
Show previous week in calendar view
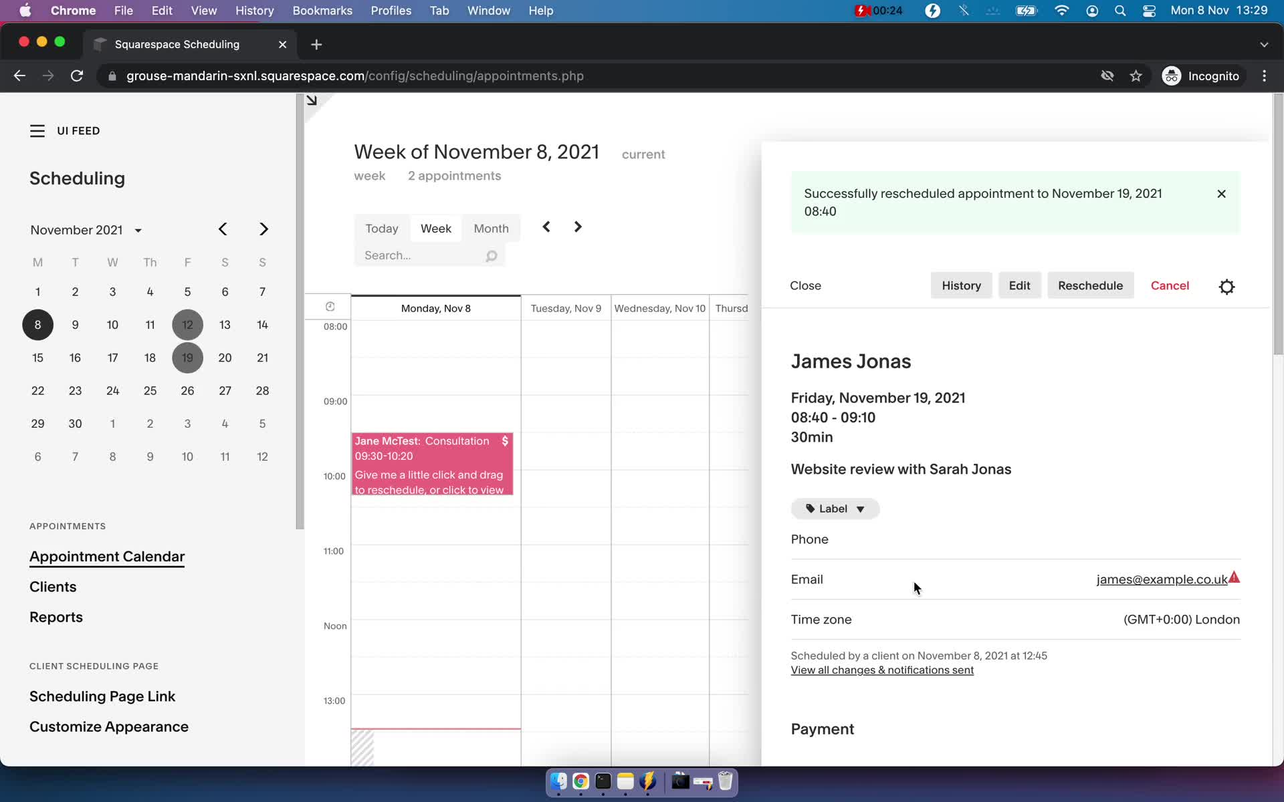[546, 227]
